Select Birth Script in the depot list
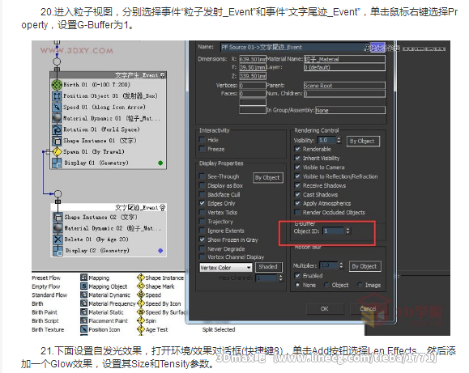469x373 pixels. pyautogui.click(x=45, y=320)
